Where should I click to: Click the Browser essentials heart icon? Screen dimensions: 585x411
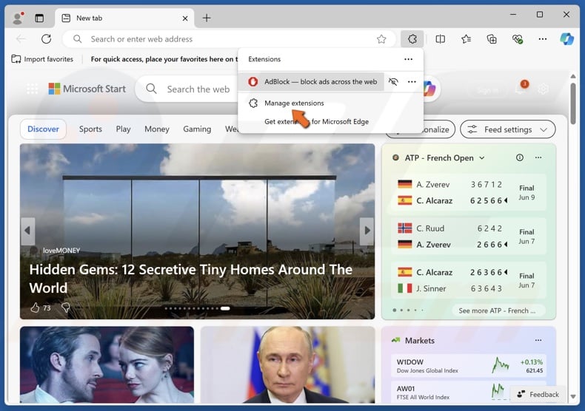pos(518,38)
